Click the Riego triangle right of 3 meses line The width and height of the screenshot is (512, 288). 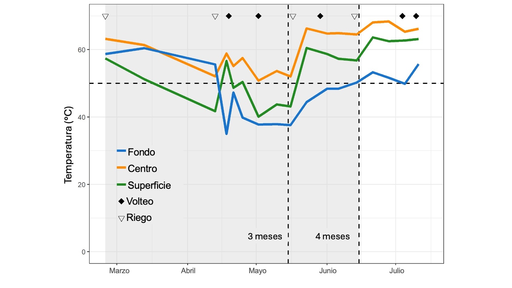[293, 17]
